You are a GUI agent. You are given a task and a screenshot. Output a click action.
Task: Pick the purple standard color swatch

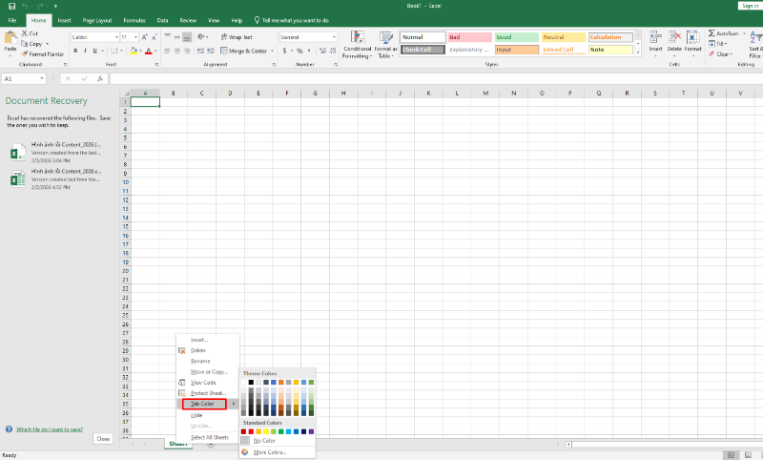[x=311, y=431]
